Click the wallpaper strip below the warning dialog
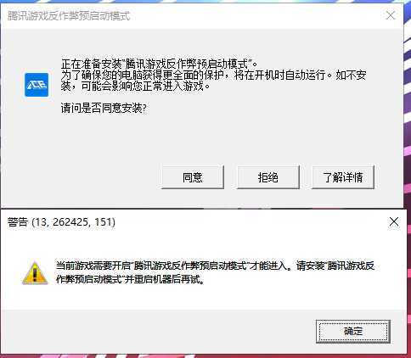This screenshot has height=358, width=411. pos(204,355)
